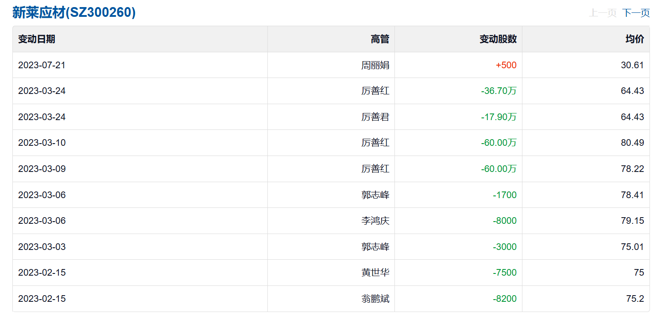Click executive name 厉善君
The image size is (661, 316).
375,117
